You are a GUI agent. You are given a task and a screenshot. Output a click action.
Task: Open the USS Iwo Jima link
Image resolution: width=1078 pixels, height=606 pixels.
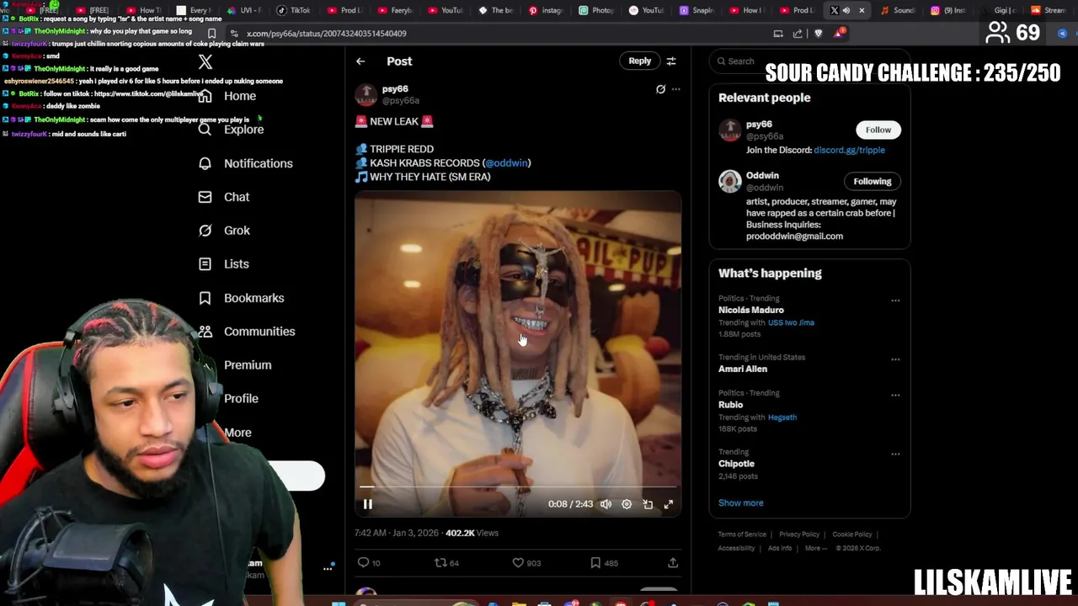pyautogui.click(x=791, y=322)
